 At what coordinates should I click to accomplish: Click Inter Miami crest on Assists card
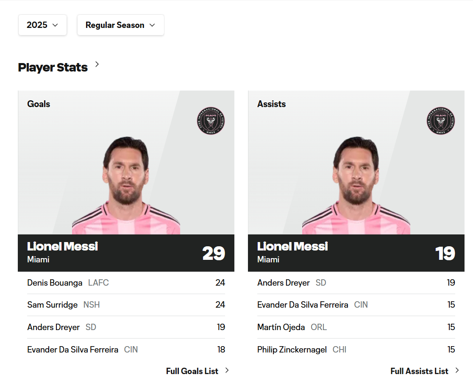(x=441, y=121)
